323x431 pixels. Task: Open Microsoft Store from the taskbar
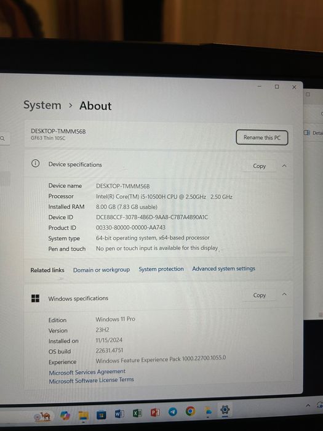point(101,415)
